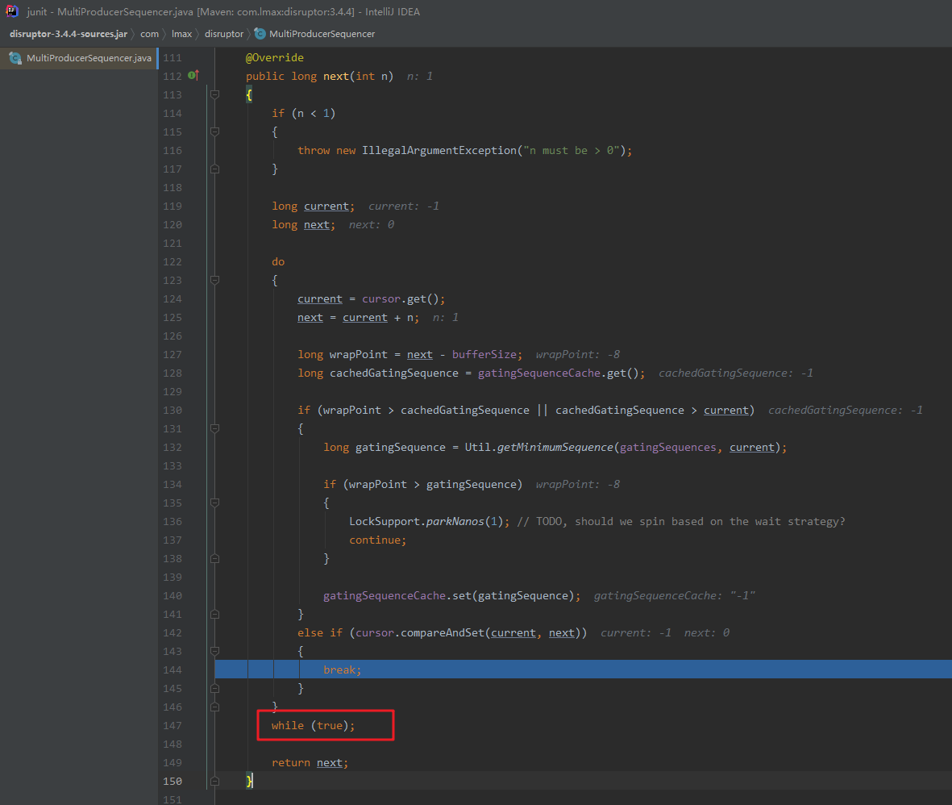Screen dimensions: 952x805
Task: Click the long current declaration on line 119
Action: click(x=313, y=206)
